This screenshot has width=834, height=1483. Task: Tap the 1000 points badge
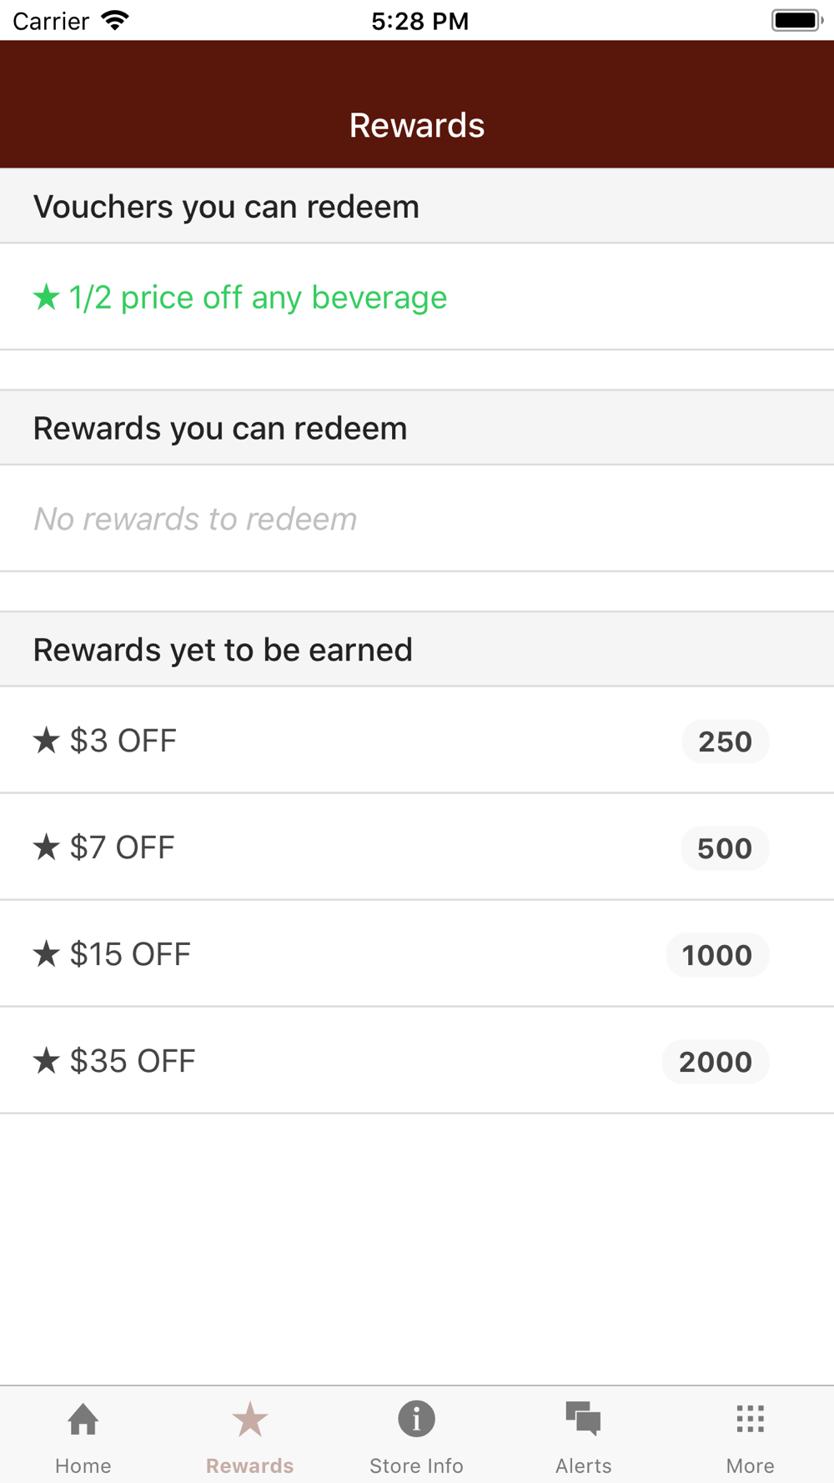pos(717,955)
